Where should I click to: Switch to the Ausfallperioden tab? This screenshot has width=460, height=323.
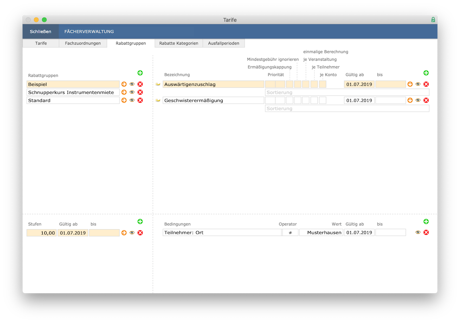coord(224,43)
